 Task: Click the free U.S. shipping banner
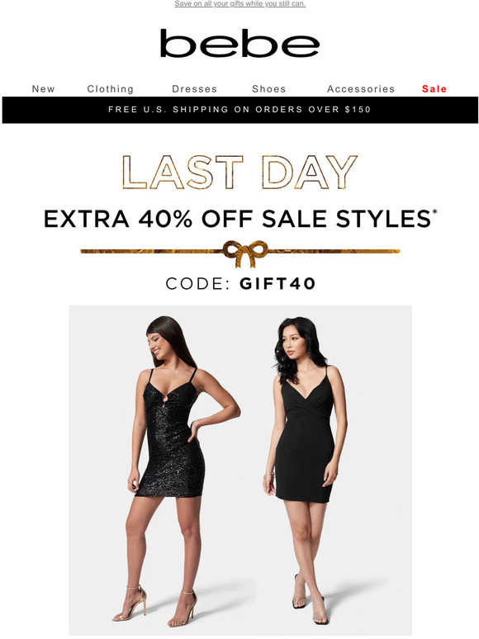239,110
